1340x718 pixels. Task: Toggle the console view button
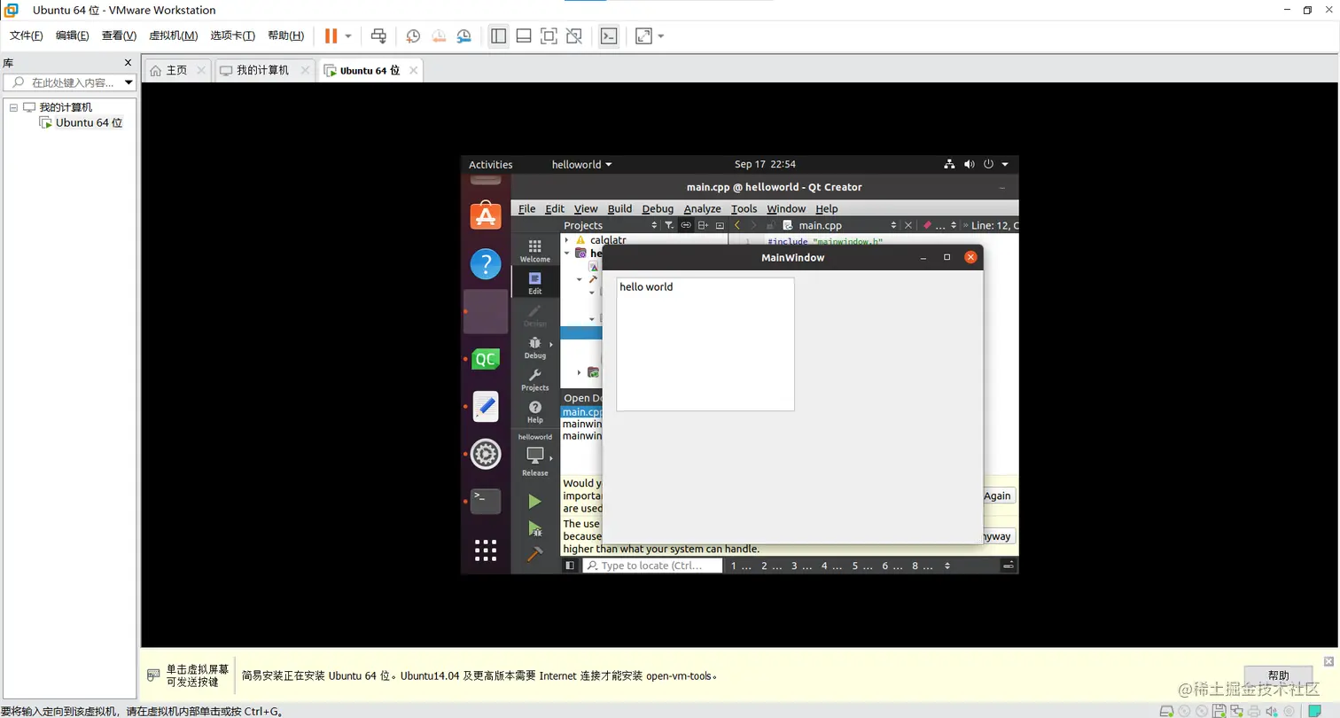[609, 35]
